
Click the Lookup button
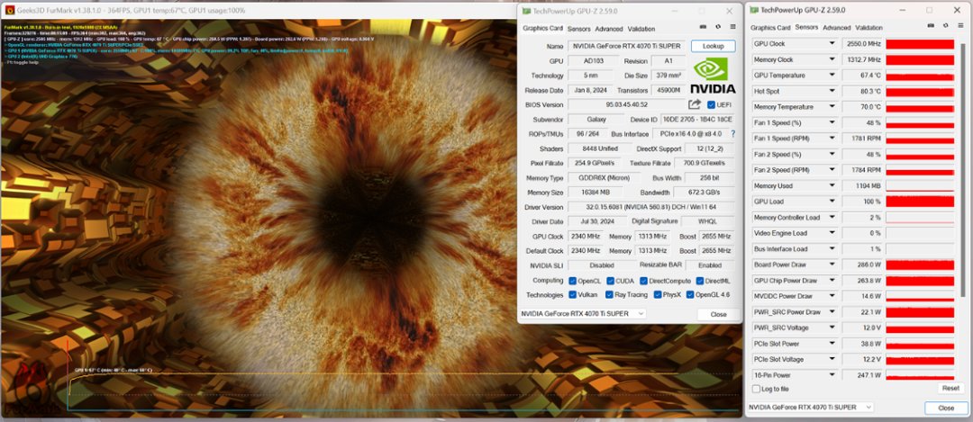(713, 46)
